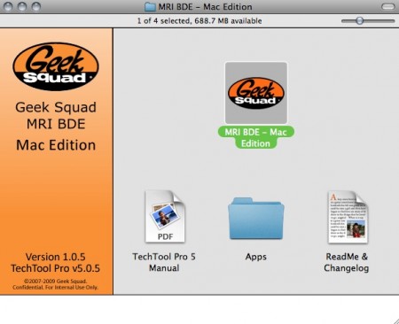Click the close window button

click(8, 6)
